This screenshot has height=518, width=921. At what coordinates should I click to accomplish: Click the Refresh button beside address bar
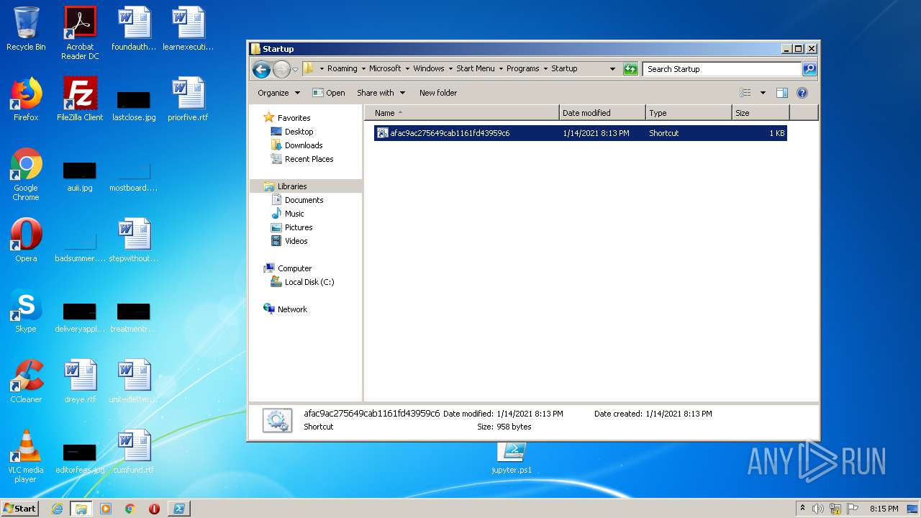click(x=630, y=69)
